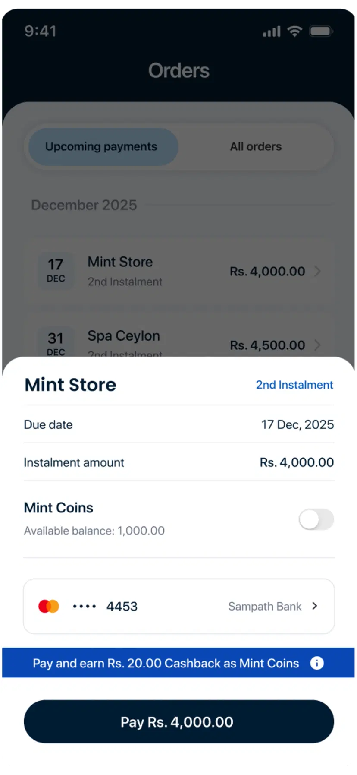This screenshot has height=775, width=357.
Task: Open Mint Store order chevron
Action: [317, 271]
